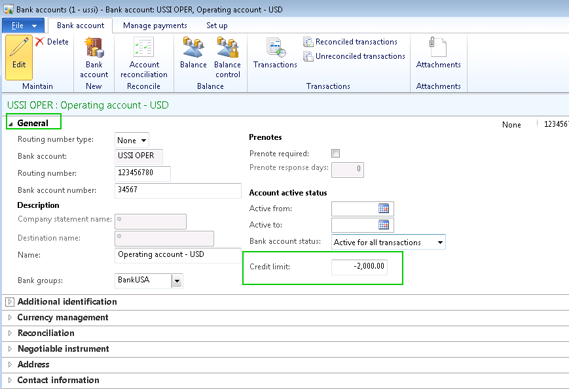Expand the Reconciliation section
The image size is (569, 389).
(x=46, y=333)
